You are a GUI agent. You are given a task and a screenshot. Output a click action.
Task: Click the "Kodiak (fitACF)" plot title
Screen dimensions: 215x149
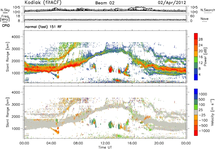coord(43,3)
